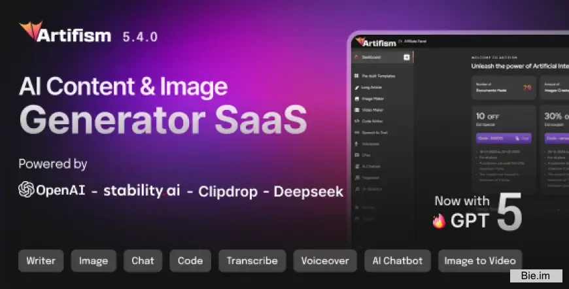Click the Voiceover feature pill

click(x=325, y=261)
